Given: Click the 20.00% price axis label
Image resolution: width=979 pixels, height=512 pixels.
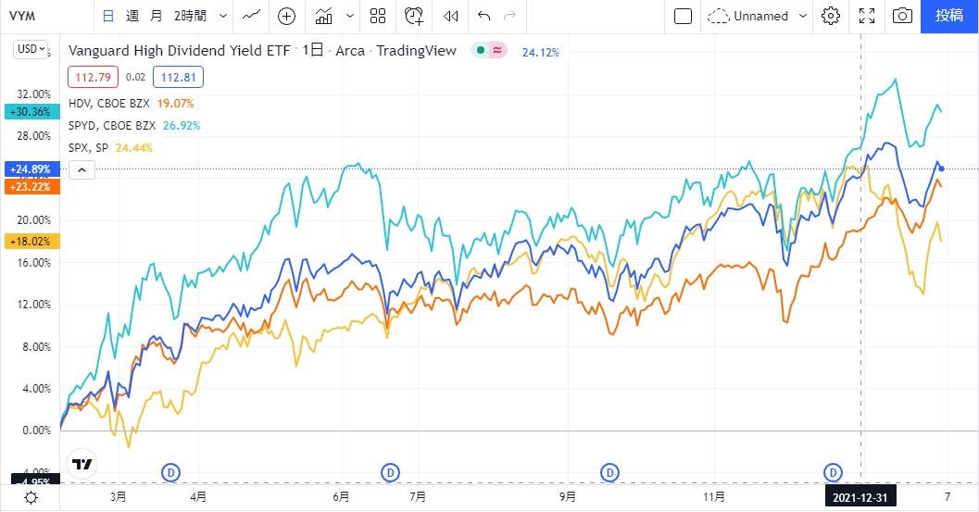Looking at the screenshot, I should (33, 219).
